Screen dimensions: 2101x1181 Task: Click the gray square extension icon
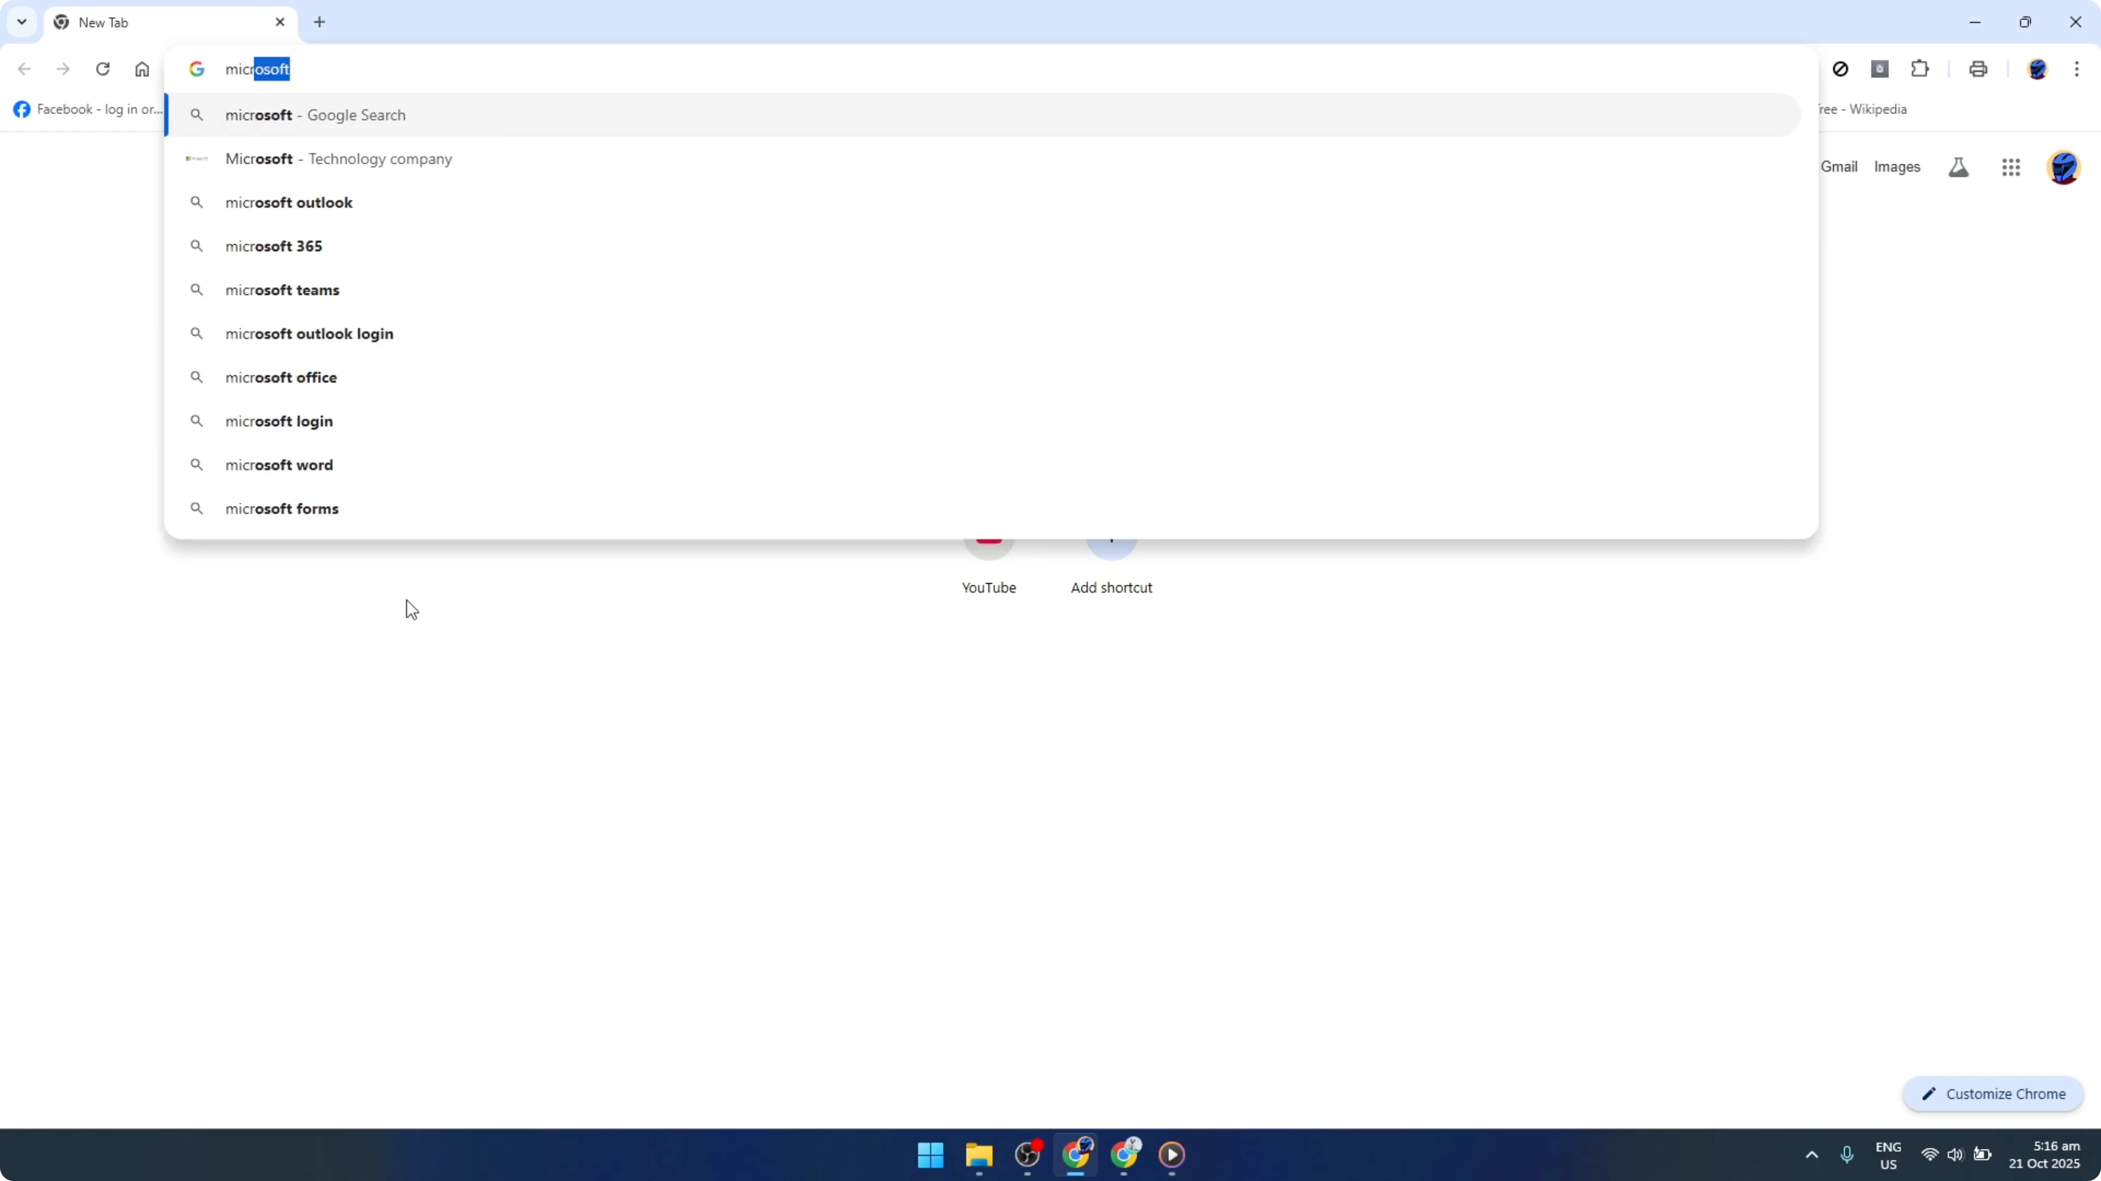pos(1880,69)
